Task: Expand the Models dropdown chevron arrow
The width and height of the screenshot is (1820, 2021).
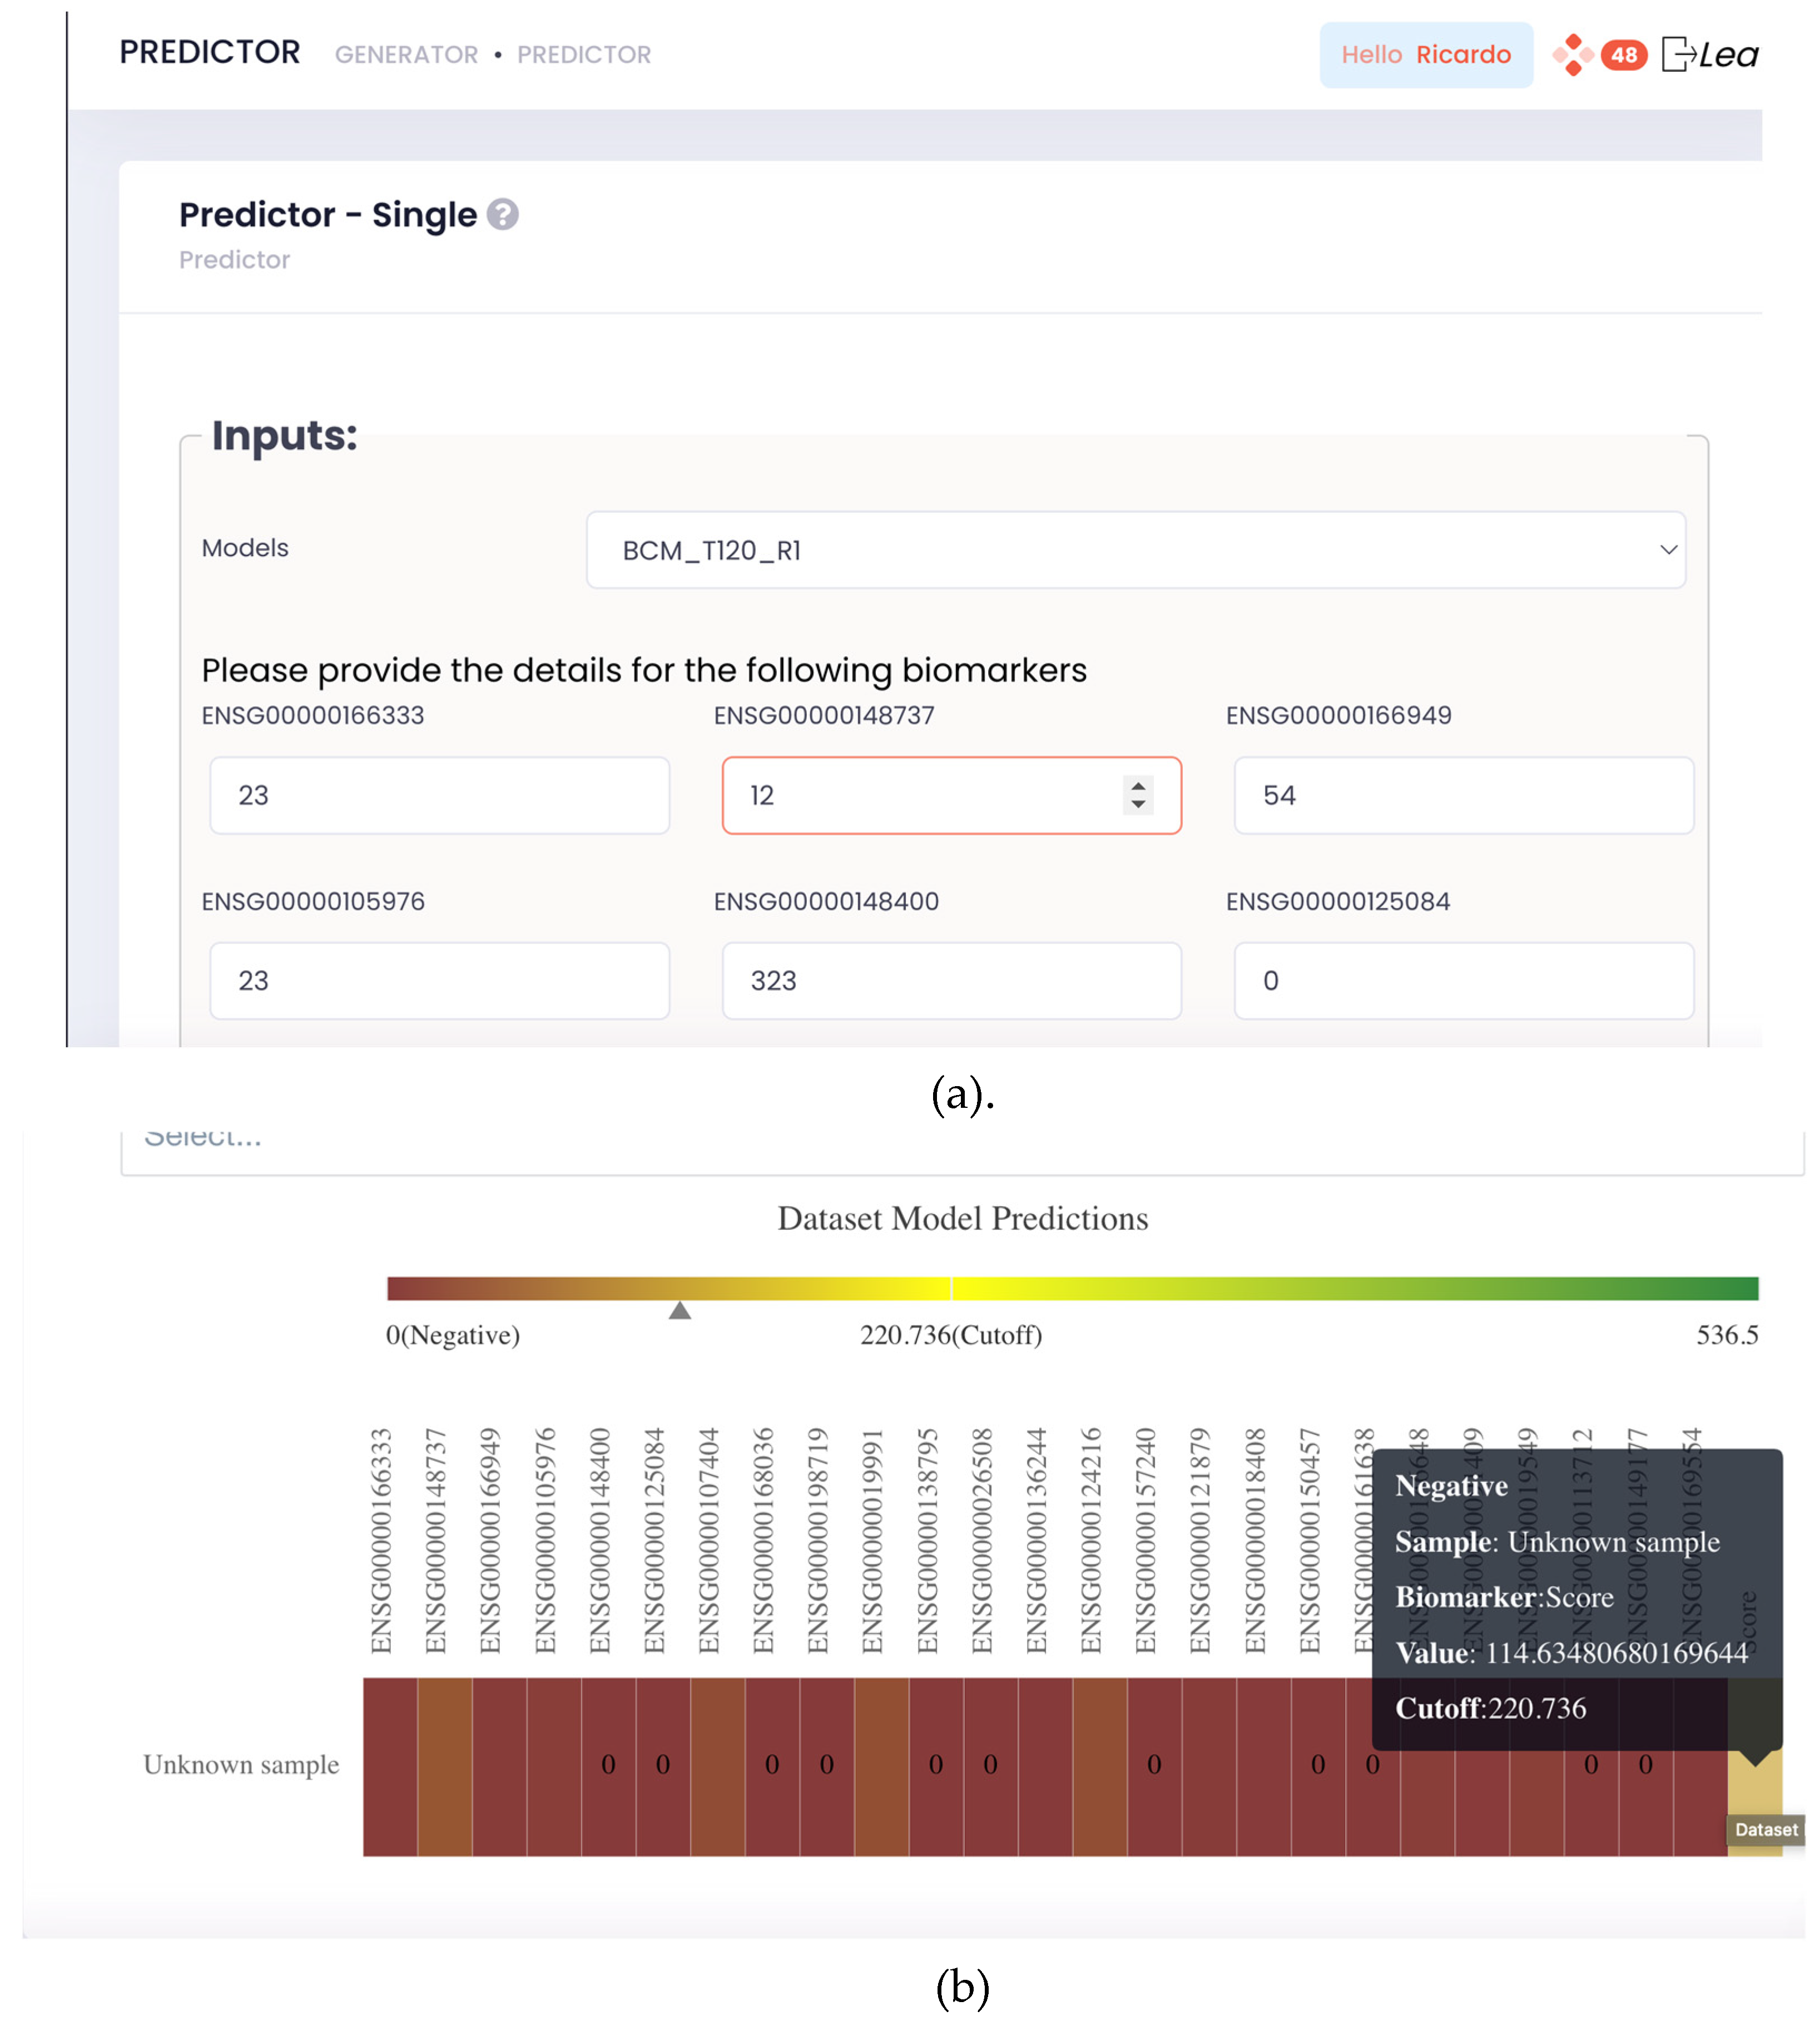Action: click(x=1668, y=550)
